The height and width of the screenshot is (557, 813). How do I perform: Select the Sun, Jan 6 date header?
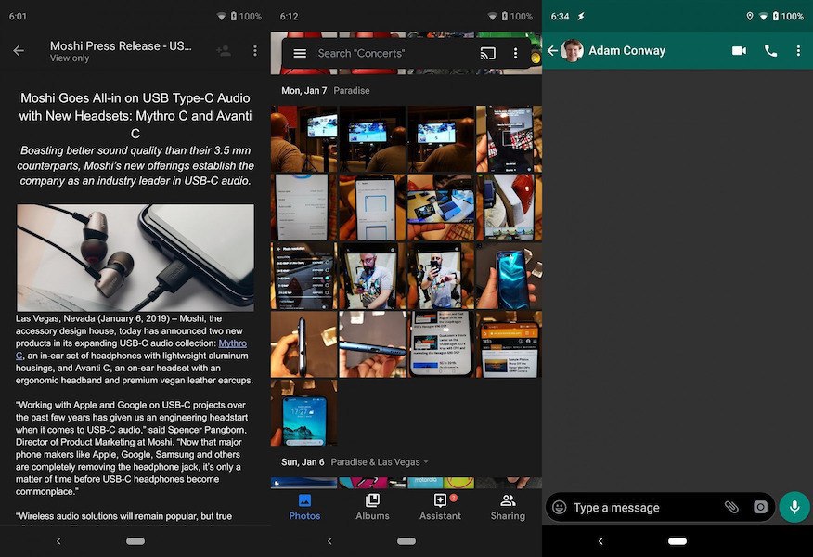(303, 462)
